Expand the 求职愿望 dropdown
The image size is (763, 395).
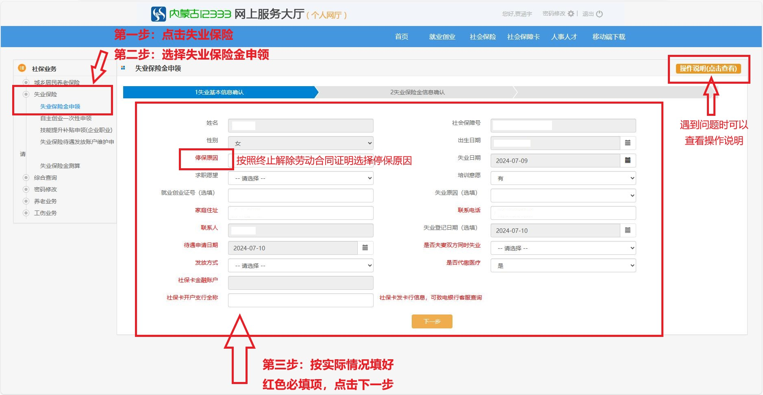pyautogui.click(x=300, y=178)
